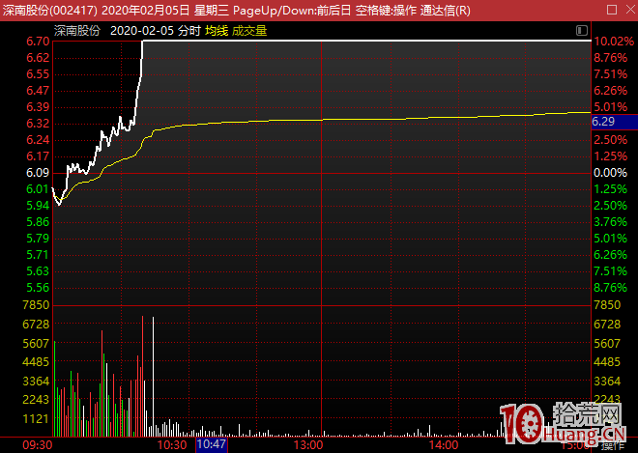Click the window title 深南股份(002417)
The image size is (638, 453).
(x=50, y=11)
